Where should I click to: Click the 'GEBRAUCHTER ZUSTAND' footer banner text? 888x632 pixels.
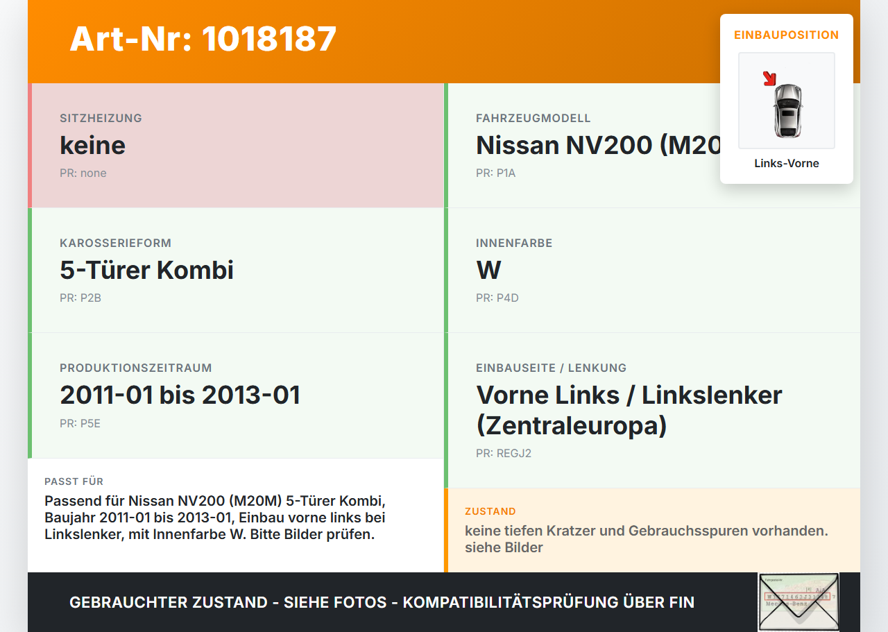[x=382, y=602]
